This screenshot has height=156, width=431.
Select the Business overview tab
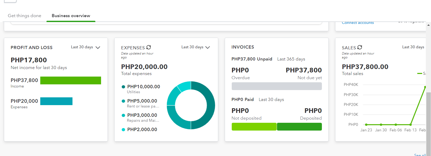coord(71,16)
